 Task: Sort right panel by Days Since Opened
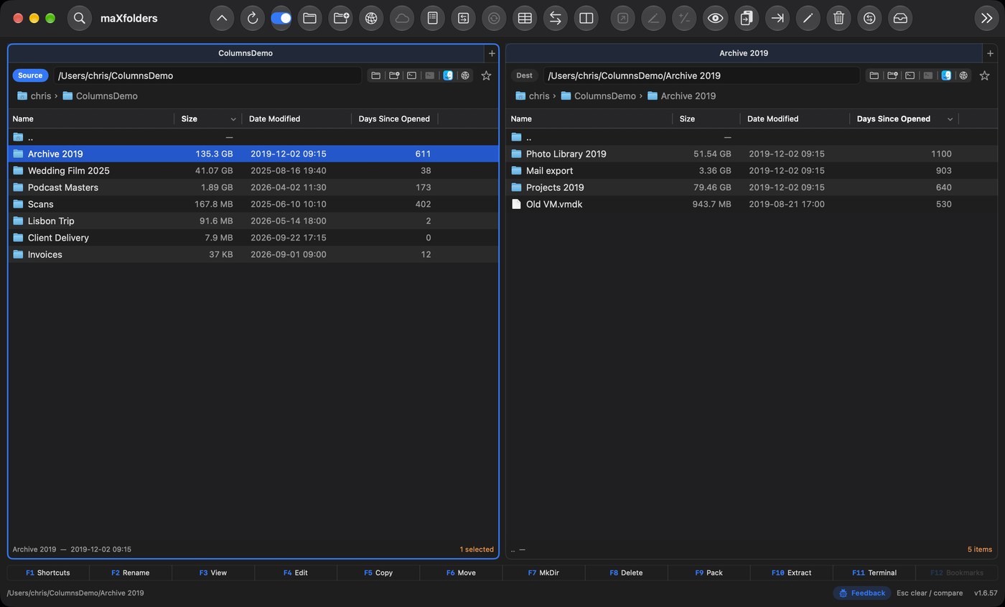904,119
